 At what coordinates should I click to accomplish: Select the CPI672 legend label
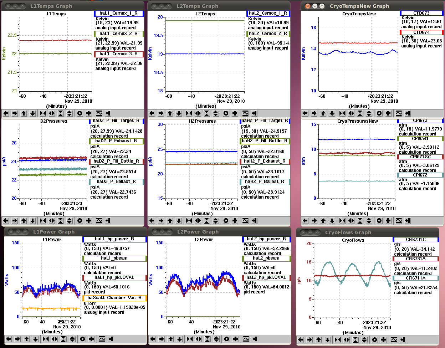[x=420, y=175]
